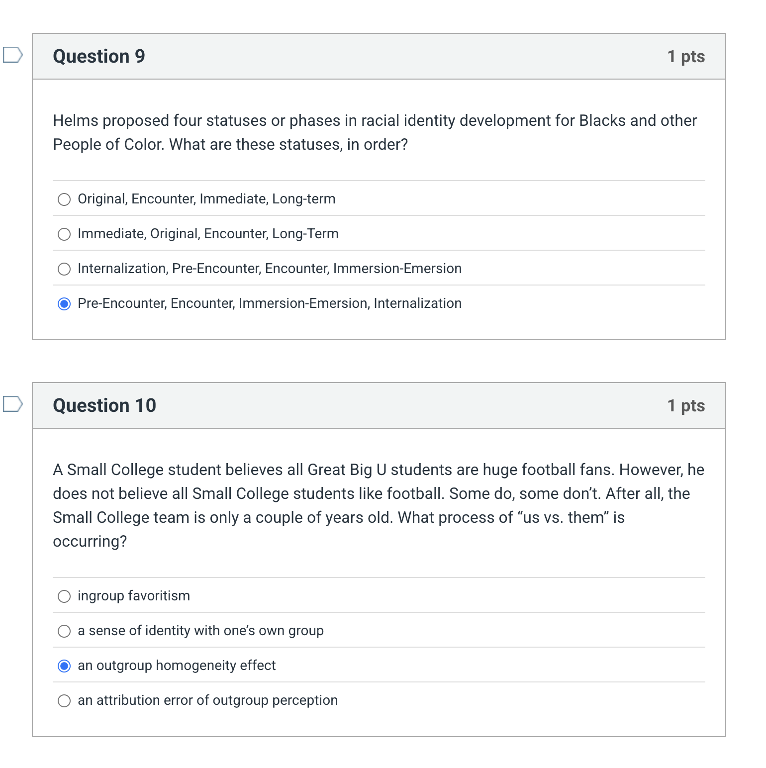Click the '1 pts' label on Question 9
766x768 pixels.
(686, 56)
